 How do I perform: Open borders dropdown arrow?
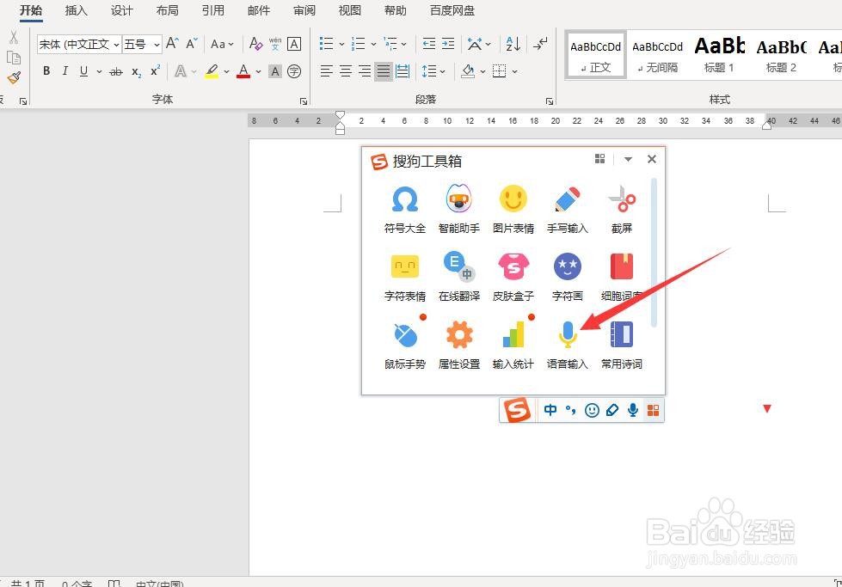click(514, 71)
